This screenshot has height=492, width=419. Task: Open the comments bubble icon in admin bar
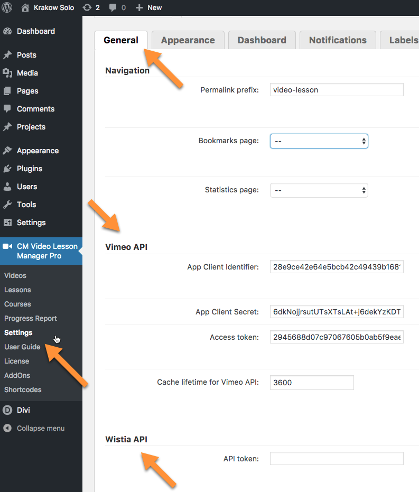[x=113, y=7]
